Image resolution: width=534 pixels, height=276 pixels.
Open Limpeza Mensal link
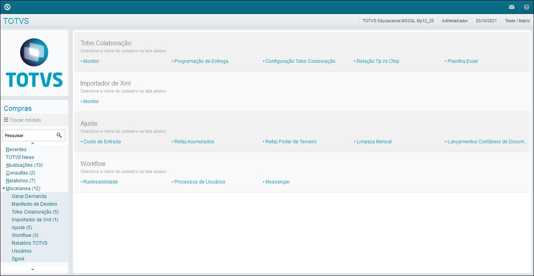click(374, 142)
